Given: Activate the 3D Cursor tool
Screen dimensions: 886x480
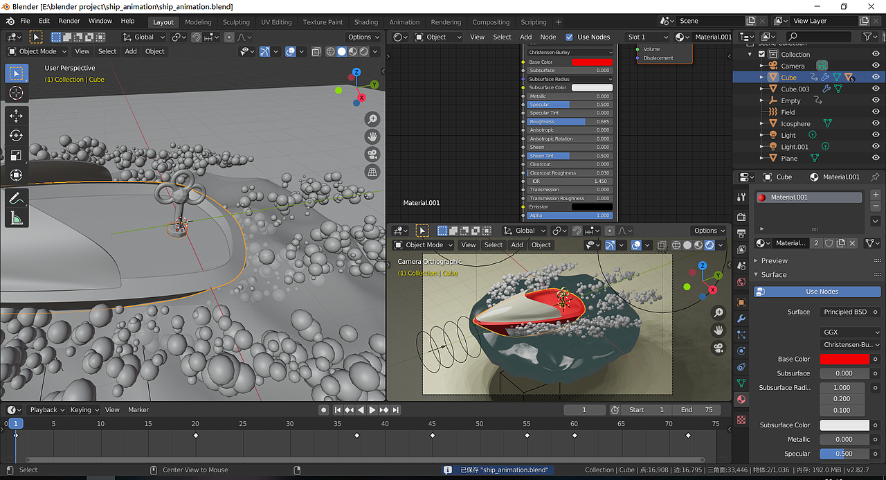Looking at the screenshot, I should 17,93.
